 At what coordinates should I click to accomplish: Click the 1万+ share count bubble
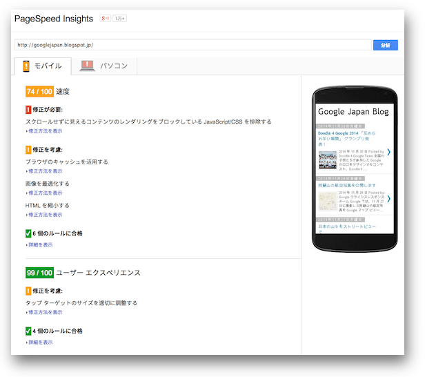click(119, 19)
